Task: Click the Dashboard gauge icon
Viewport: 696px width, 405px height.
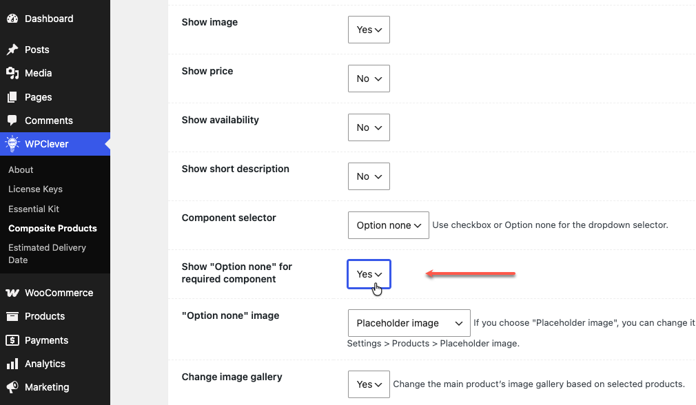Action: [12, 19]
